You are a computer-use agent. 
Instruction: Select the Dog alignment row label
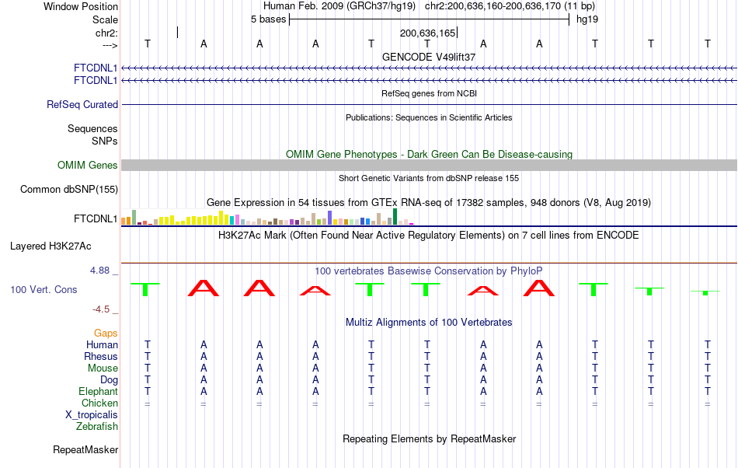pos(109,380)
